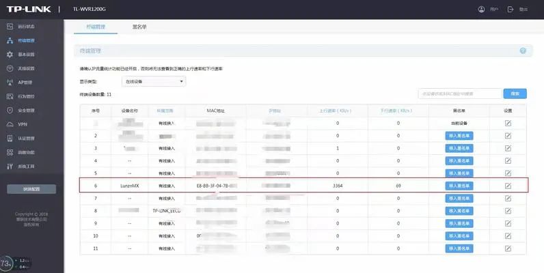Click the TL-WVR1200G model label
Viewport: 544px width, 273px height.
89,10
